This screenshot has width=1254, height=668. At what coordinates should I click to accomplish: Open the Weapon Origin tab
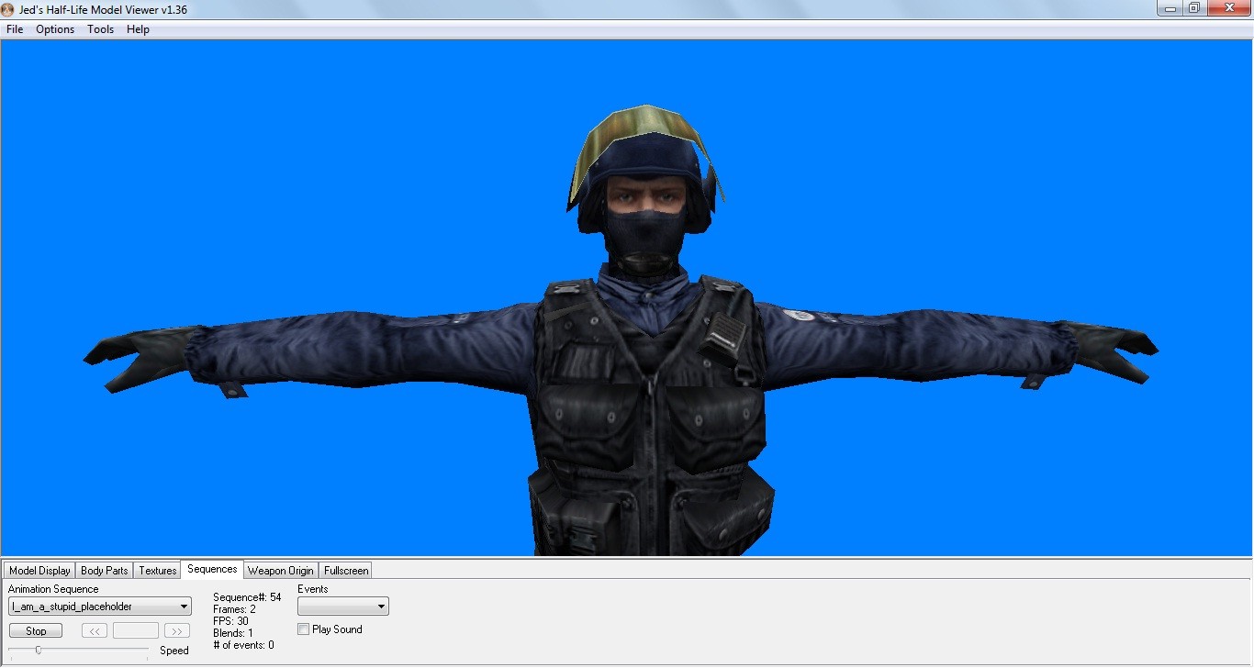tap(280, 570)
